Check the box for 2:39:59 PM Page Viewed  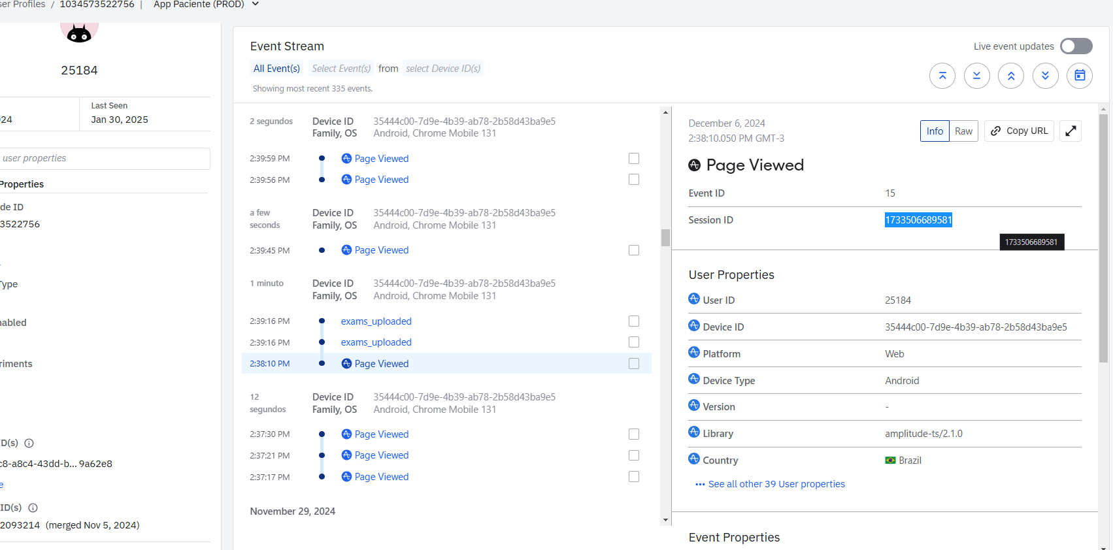pos(634,159)
